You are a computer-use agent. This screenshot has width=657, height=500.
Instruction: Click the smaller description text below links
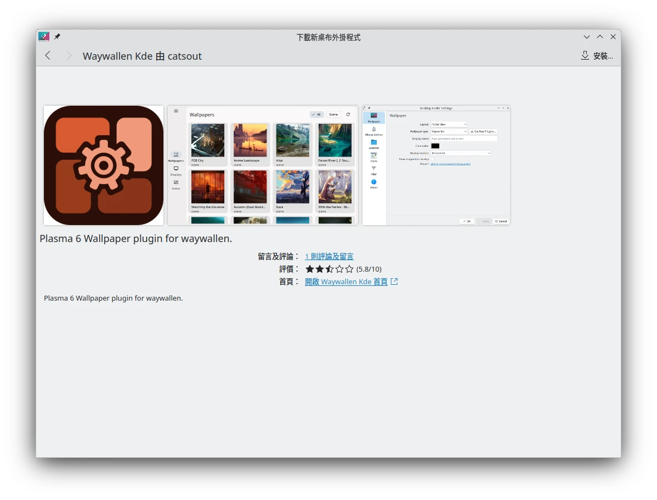114,298
